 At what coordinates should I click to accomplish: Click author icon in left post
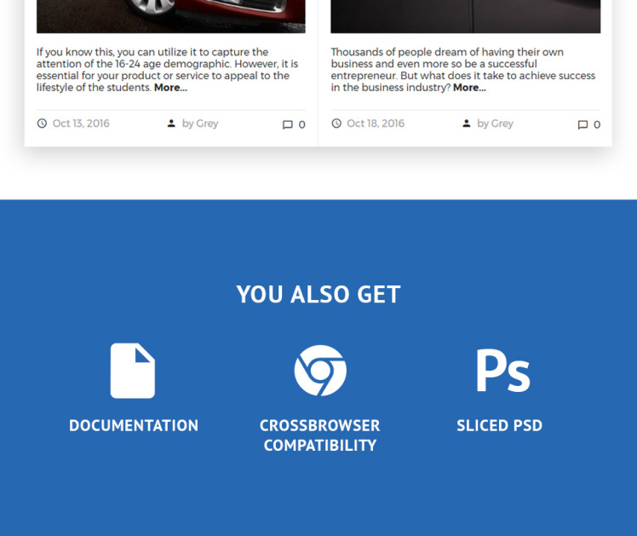pos(171,123)
